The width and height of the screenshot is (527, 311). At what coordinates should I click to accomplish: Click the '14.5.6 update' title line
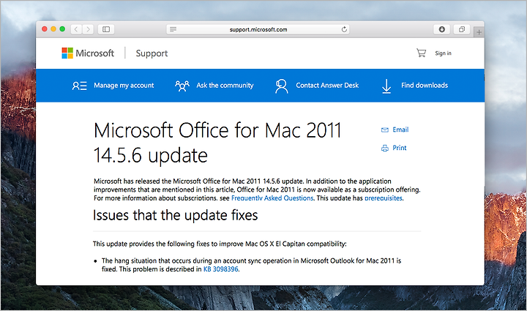(x=150, y=155)
